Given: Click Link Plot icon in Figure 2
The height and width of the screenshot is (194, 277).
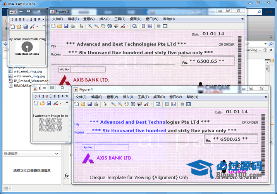Looking at the screenshot, I should [134, 26].
